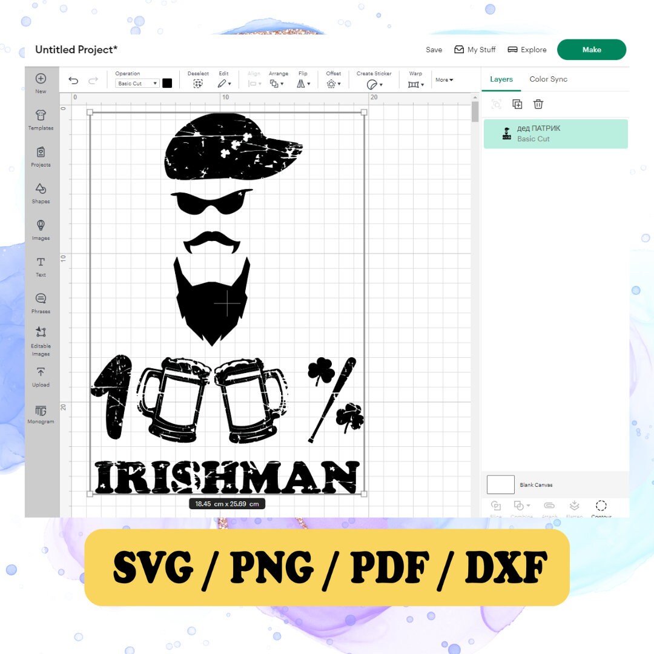Duplicate the layer with the copy icon

517,104
